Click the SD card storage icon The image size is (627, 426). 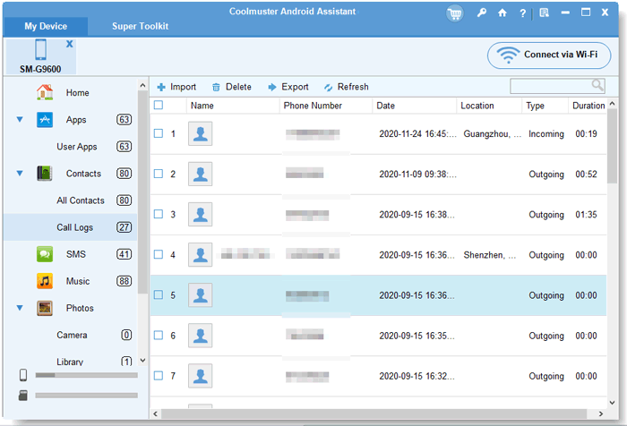click(x=23, y=396)
